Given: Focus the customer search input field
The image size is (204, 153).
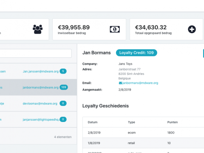Looking at the screenshot, I should coord(36,53).
